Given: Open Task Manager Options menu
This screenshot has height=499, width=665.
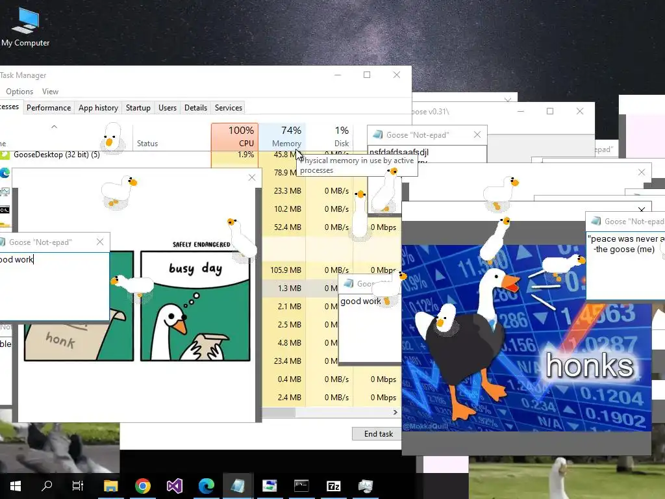Looking at the screenshot, I should (x=19, y=92).
